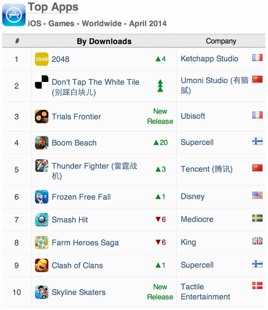Click the App Store icon beside Top Apps
Screen dimensions: 268x310
click(14, 15)
